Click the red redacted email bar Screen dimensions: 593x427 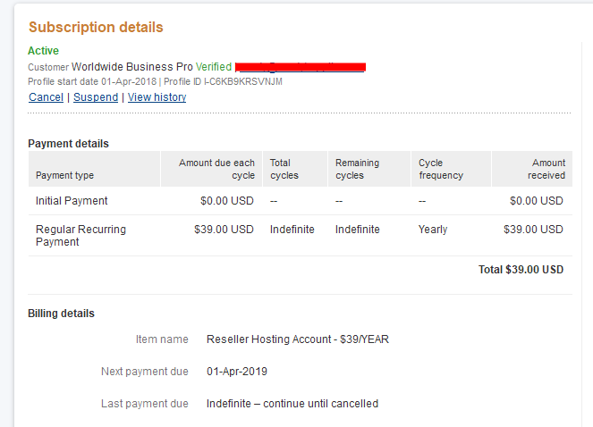tap(301, 67)
